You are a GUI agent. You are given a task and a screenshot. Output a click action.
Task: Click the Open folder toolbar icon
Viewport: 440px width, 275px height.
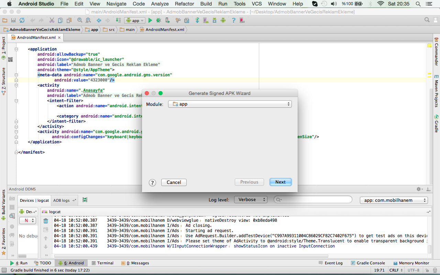pyautogui.click(x=4, y=21)
